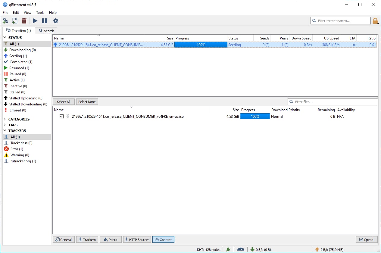Select Seeding (1) status filter
This screenshot has width=381, height=253.
coord(18,56)
